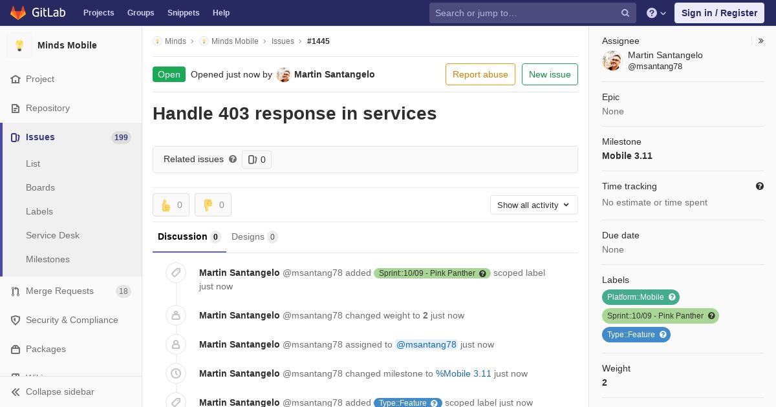Open the Groups menu in navbar
Image resolution: width=776 pixels, height=407 pixels.
(x=140, y=13)
